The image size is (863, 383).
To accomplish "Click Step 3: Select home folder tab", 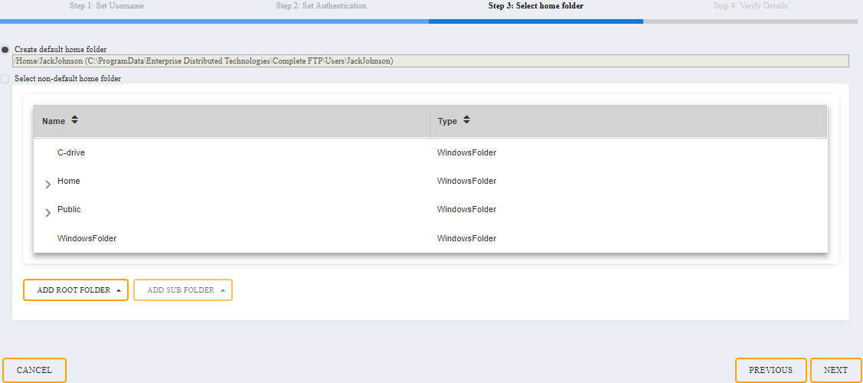I will (x=535, y=6).
